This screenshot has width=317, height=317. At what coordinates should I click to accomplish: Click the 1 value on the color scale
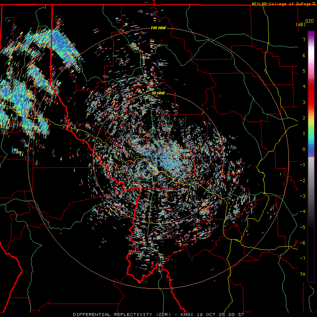304,133
